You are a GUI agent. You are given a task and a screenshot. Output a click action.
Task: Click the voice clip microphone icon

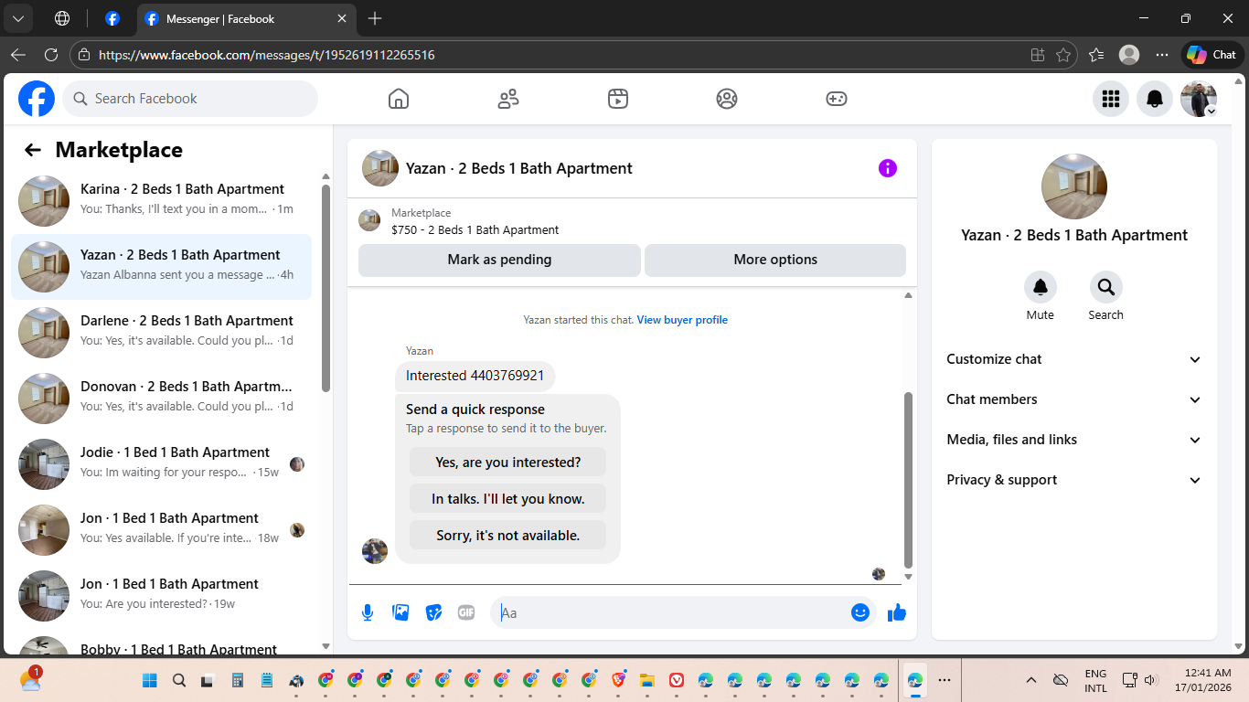(x=368, y=612)
